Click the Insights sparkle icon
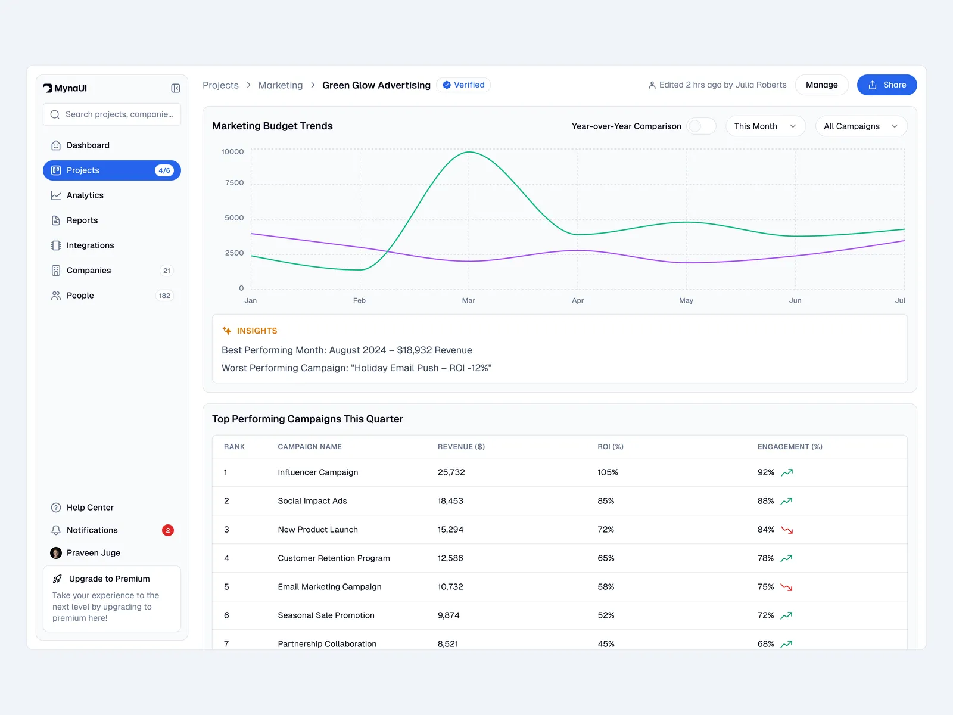This screenshot has height=715, width=953. tap(227, 331)
